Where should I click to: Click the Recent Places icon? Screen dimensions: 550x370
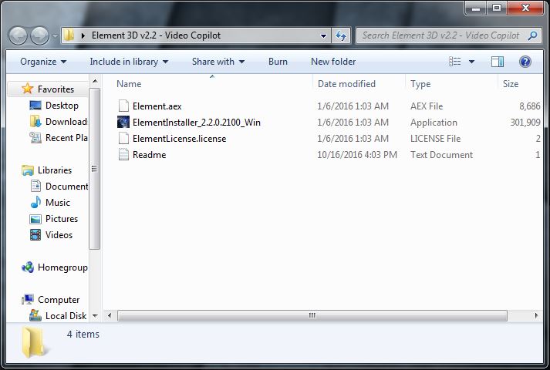click(x=35, y=138)
